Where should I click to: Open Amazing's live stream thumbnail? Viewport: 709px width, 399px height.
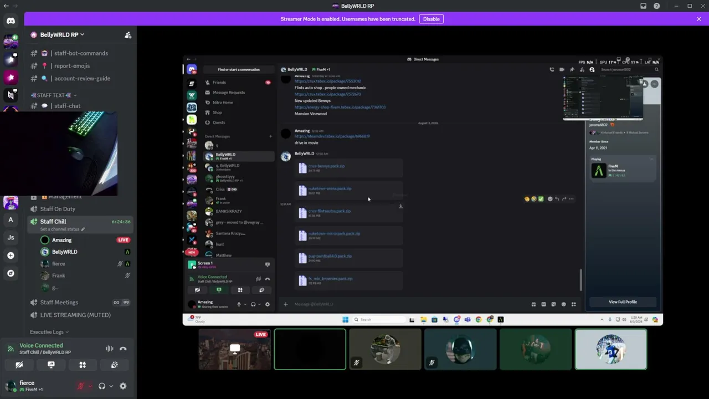point(235,349)
